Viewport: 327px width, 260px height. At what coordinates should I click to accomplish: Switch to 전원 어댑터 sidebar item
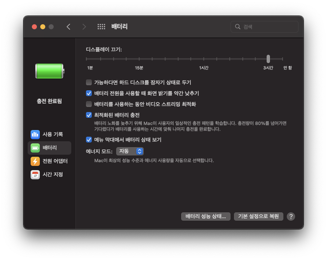click(49, 161)
